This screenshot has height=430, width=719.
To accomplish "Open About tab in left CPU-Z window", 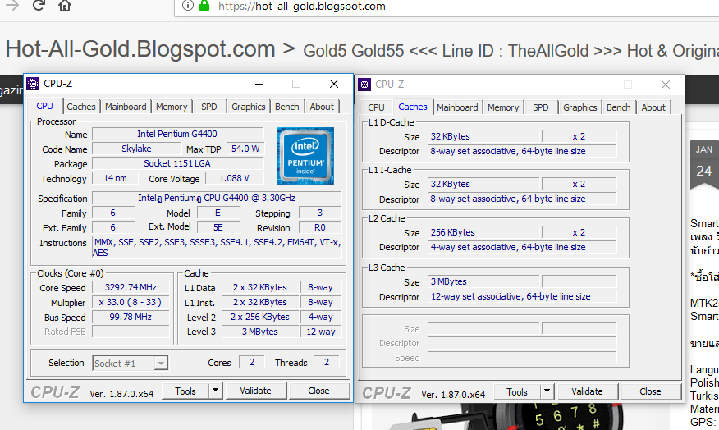I will pyautogui.click(x=322, y=107).
